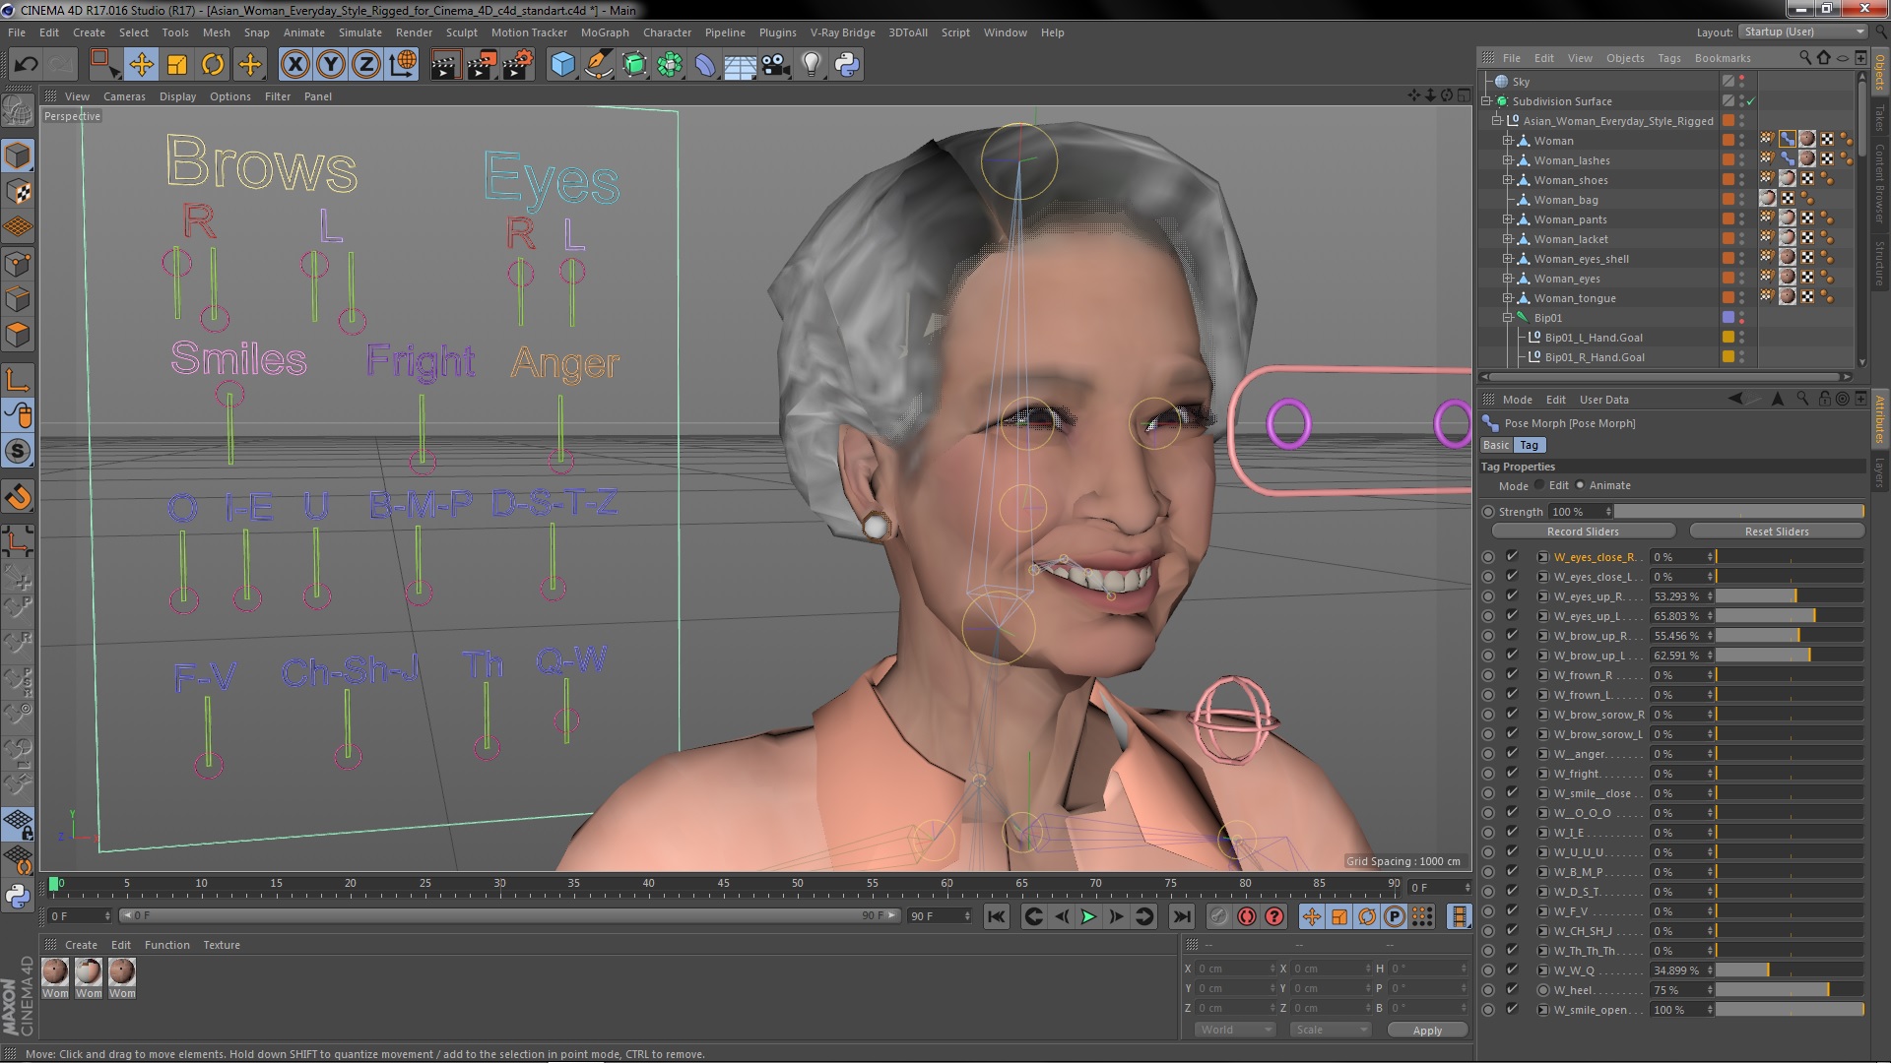Select the Edit mode radio button

pos(1539,485)
